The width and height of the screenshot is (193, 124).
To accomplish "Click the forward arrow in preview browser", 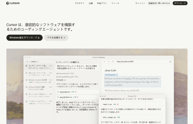I will (109, 61).
